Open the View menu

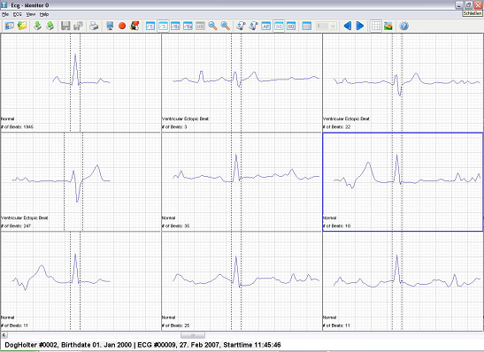(x=31, y=14)
